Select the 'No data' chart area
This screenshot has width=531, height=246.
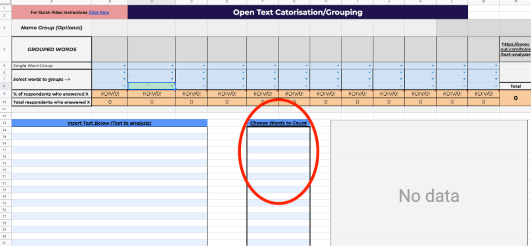tap(429, 183)
